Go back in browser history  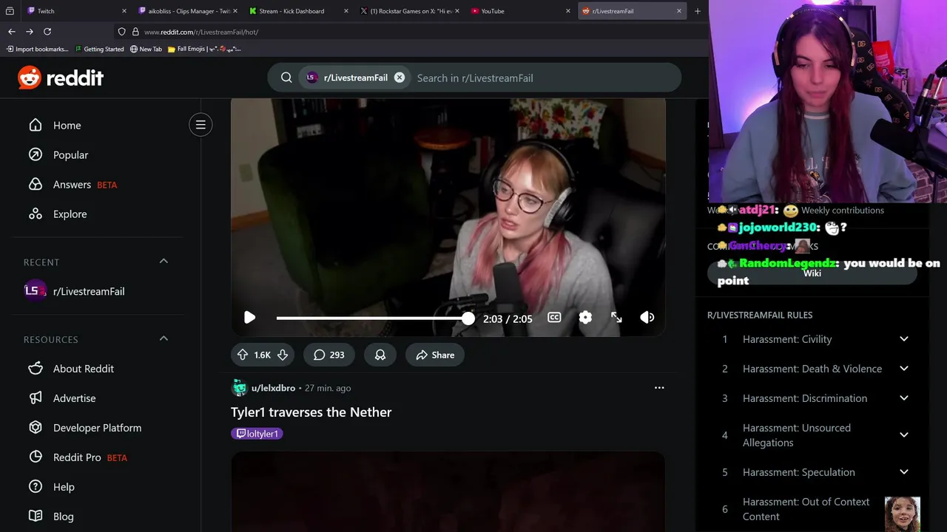tap(12, 32)
